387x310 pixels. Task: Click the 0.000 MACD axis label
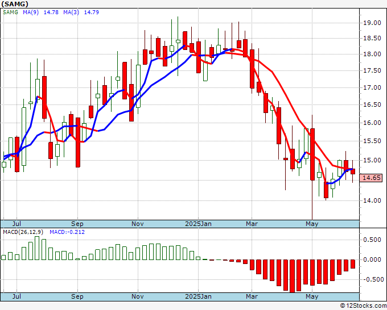pyautogui.click(x=372, y=259)
